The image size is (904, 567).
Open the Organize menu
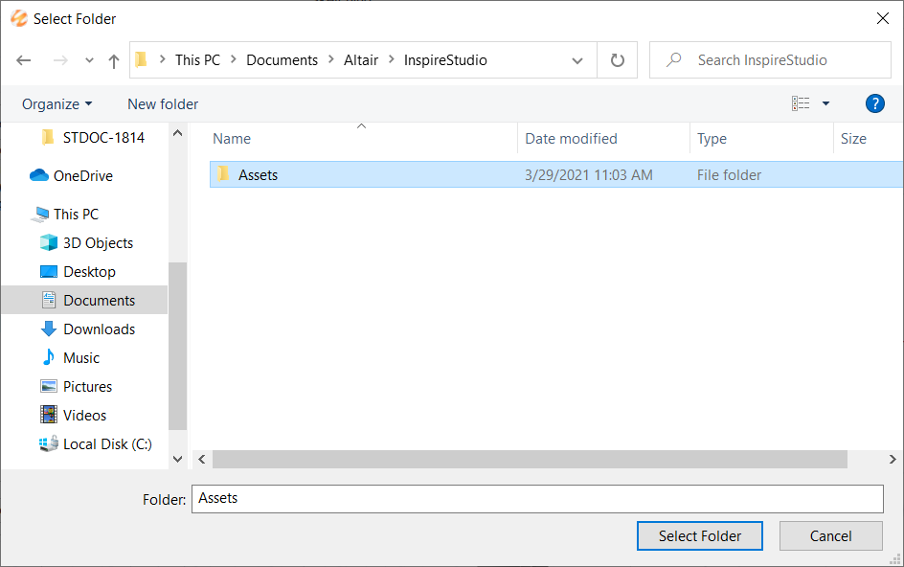[57, 103]
